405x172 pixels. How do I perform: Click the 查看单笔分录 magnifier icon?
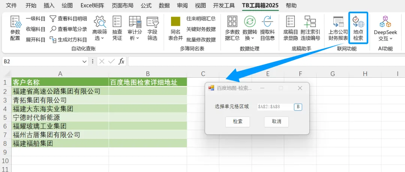pyautogui.click(x=53, y=29)
